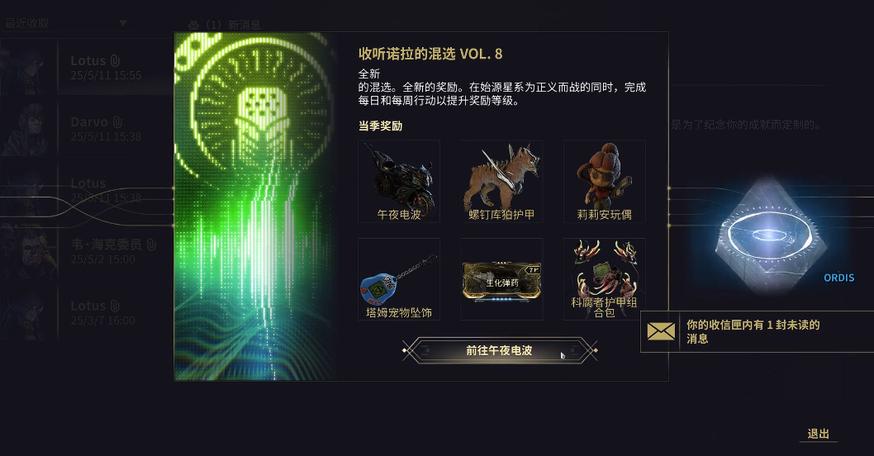
Task: Click the green Nora transmission artwork
Action: pyautogui.click(x=256, y=207)
